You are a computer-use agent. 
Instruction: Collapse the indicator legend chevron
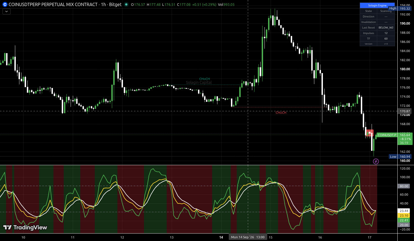pos(6,12)
